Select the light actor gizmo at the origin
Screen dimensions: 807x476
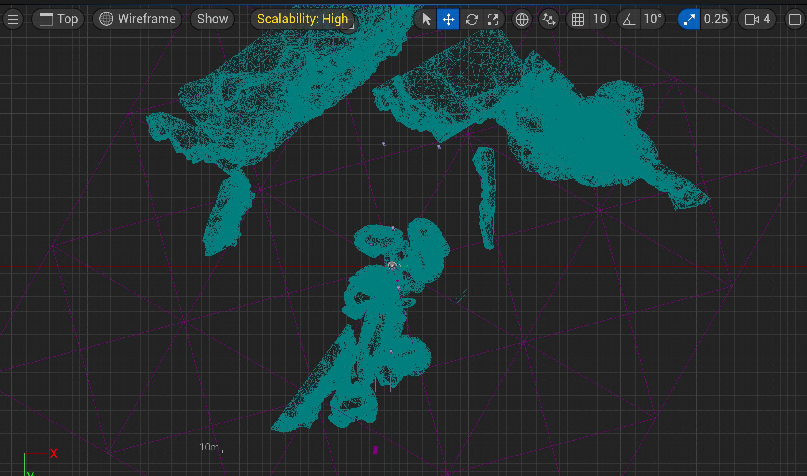coord(392,265)
